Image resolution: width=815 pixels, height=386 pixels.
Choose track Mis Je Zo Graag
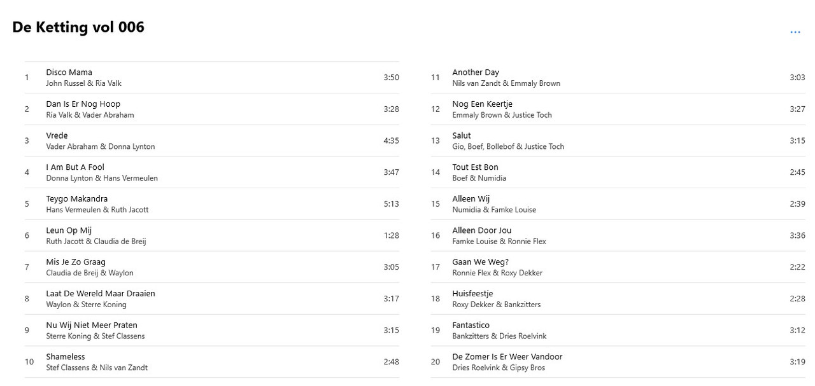tap(212, 267)
